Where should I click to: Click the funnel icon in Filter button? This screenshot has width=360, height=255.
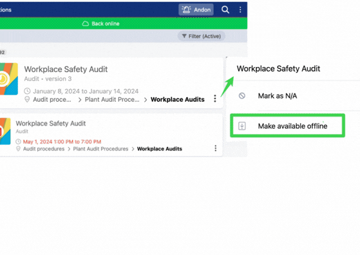pyautogui.click(x=184, y=36)
